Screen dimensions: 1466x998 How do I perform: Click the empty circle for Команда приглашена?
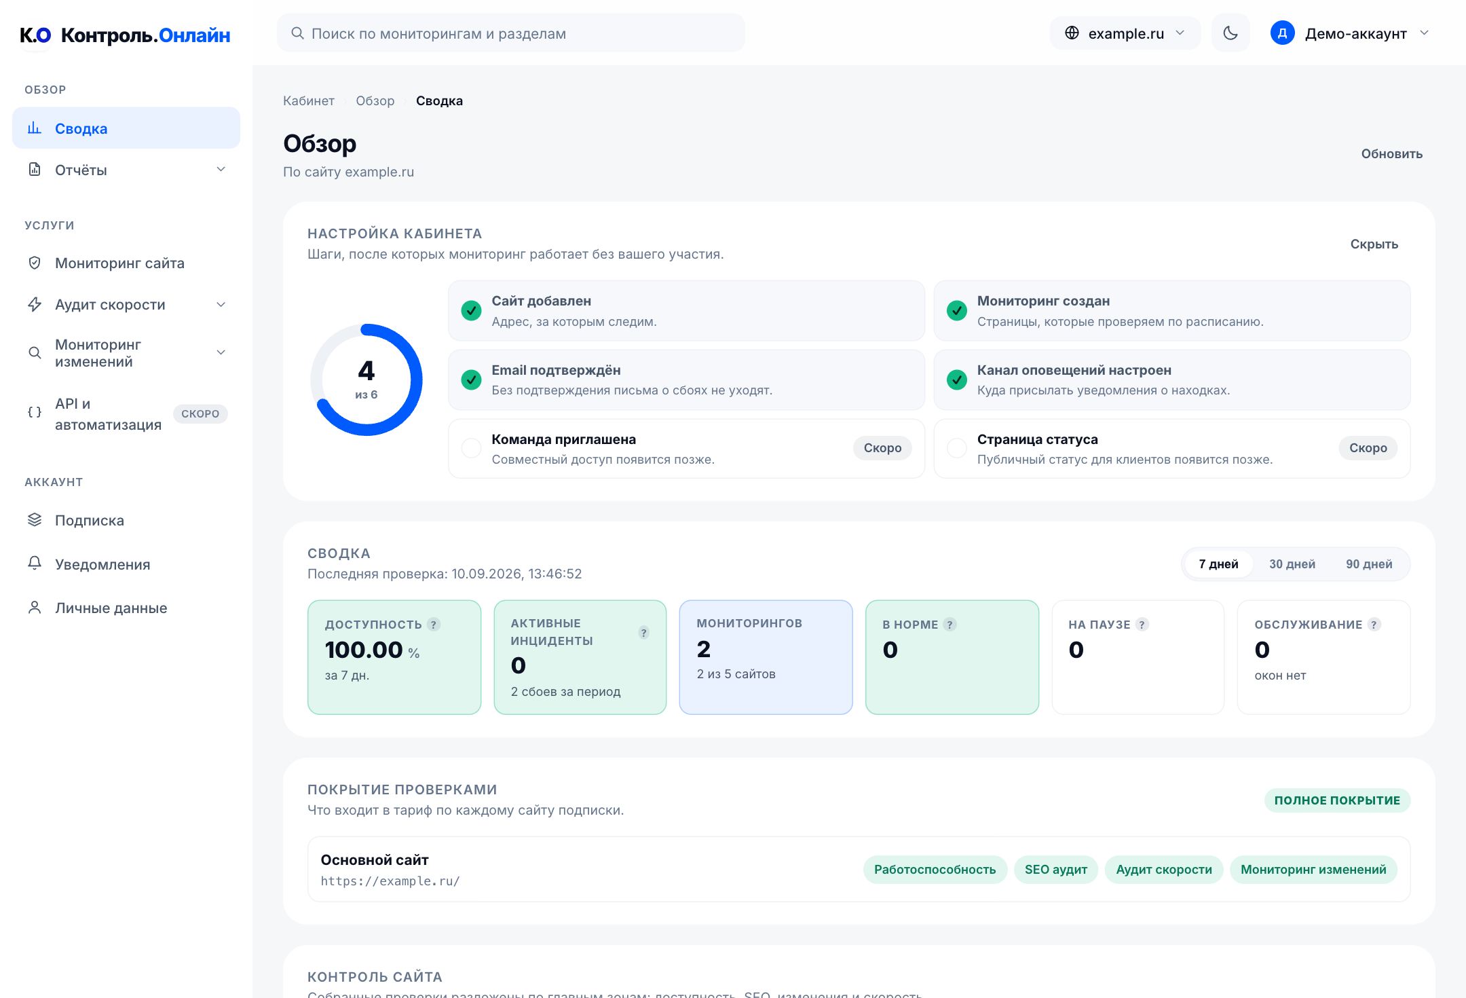(x=471, y=448)
